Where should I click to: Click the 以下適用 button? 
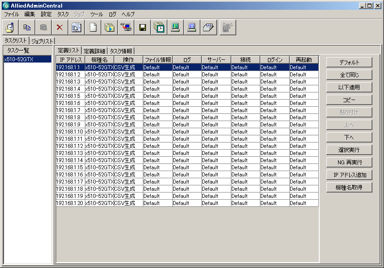click(x=349, y=88)
